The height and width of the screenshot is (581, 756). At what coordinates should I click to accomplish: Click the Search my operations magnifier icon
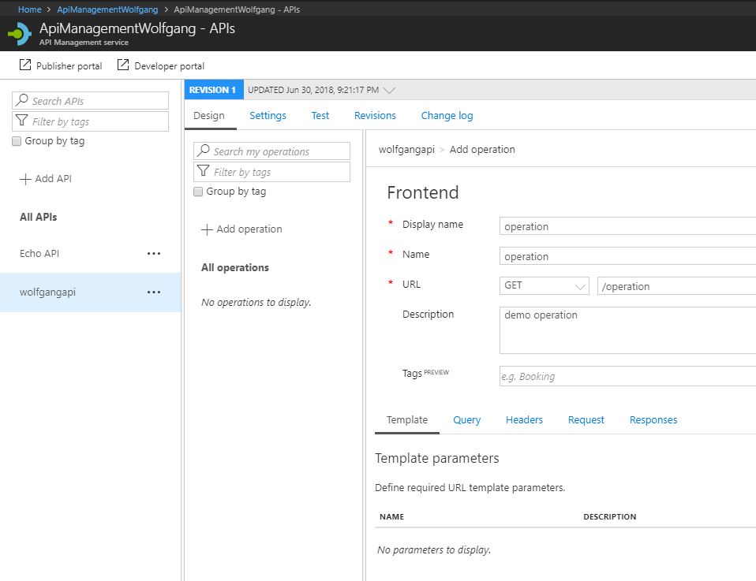click(x=203, y=151)
